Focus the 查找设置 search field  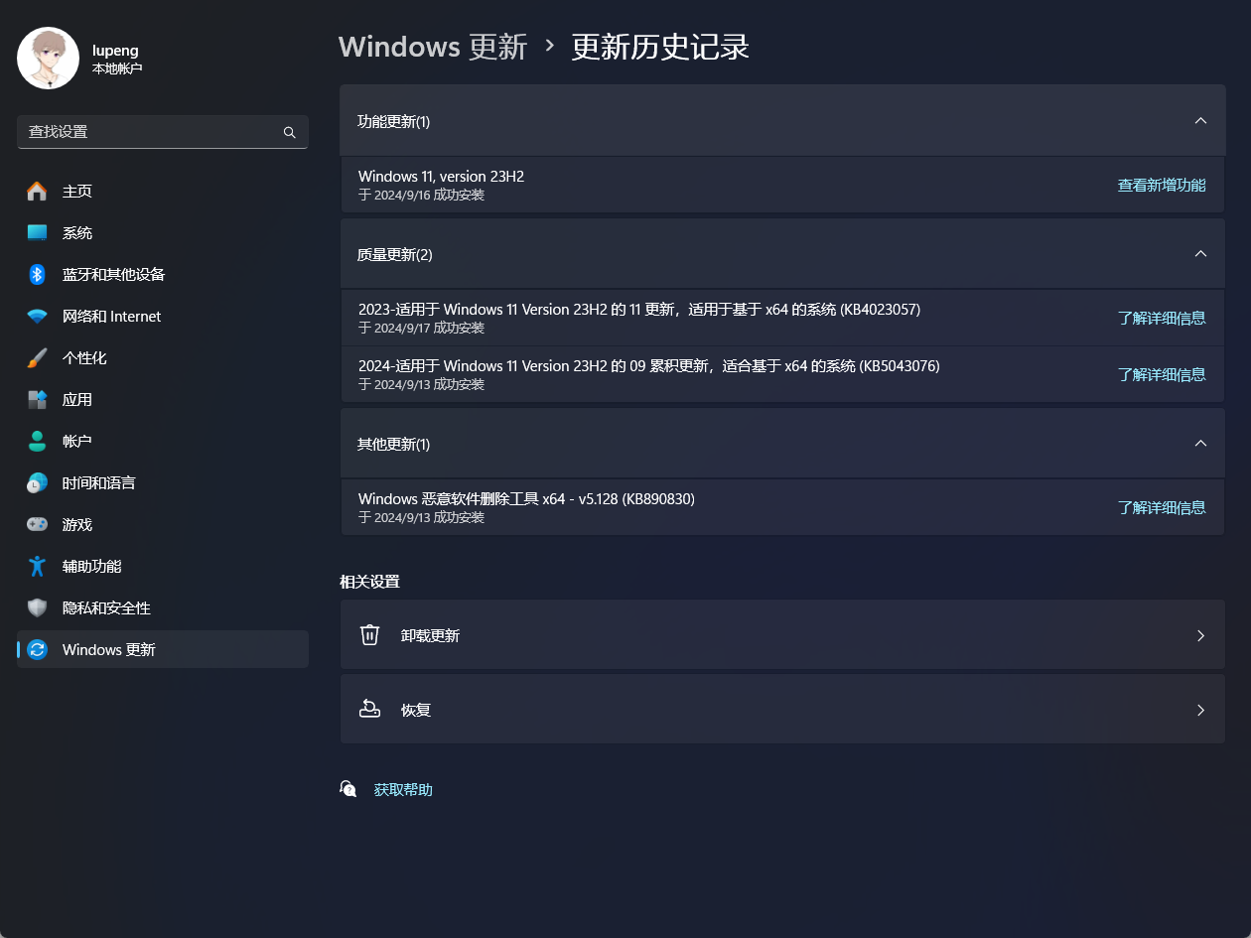tap(163, 132)
